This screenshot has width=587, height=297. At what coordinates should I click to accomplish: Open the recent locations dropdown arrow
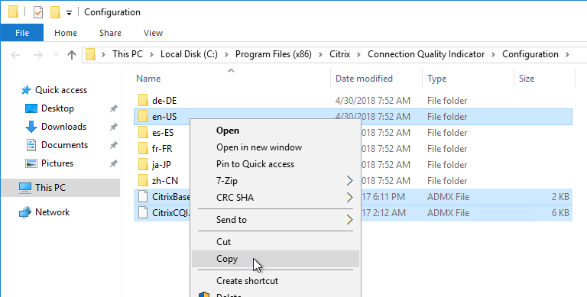click(56, 55)
